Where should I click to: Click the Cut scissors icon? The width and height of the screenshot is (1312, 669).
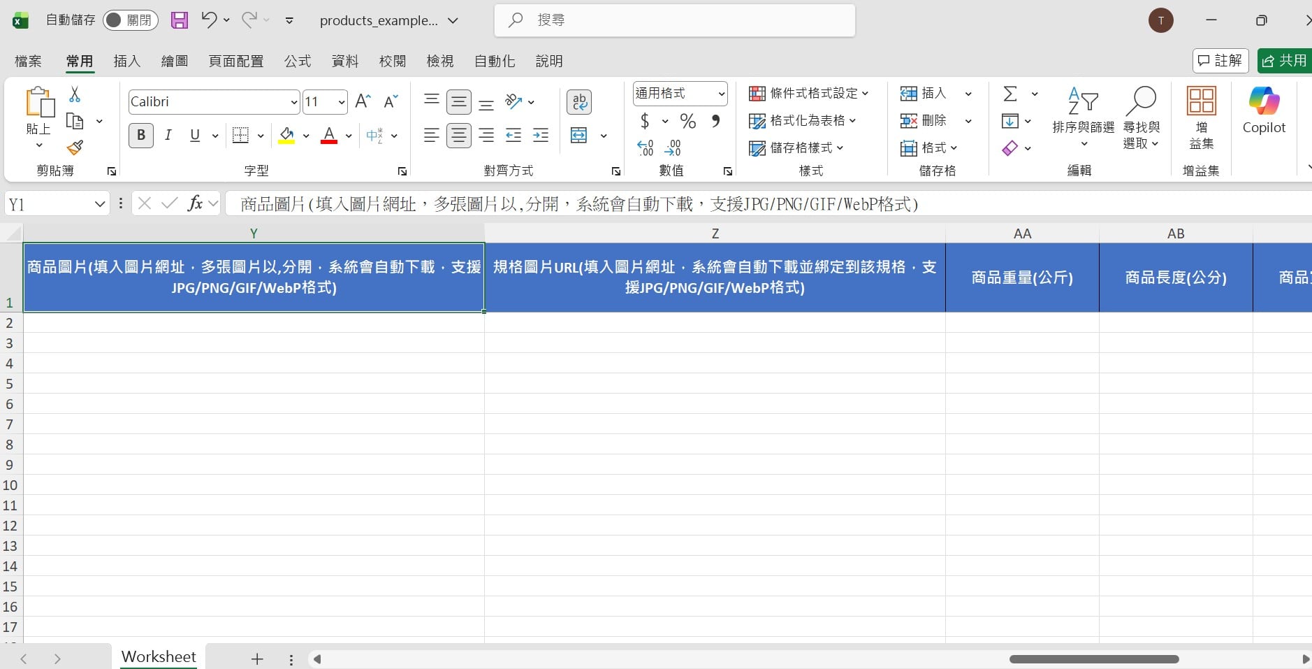tap(75, 94)
